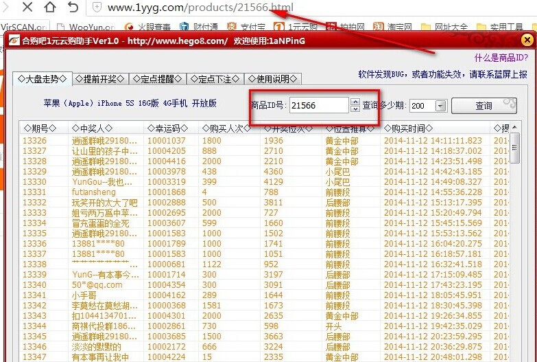Screen dimensions: 537x362
Task: Open the 网址大全 bookmark folder
Action: [x=444, y=27]
